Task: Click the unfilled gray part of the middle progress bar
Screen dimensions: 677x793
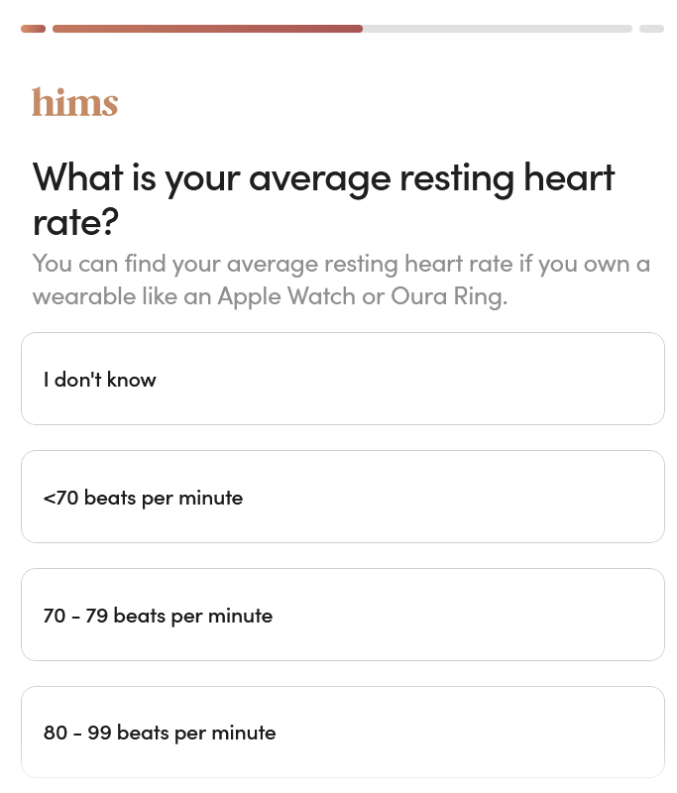Action: 497,29
